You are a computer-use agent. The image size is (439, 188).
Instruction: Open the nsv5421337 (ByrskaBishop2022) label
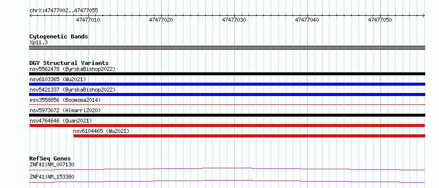[72, 90]
